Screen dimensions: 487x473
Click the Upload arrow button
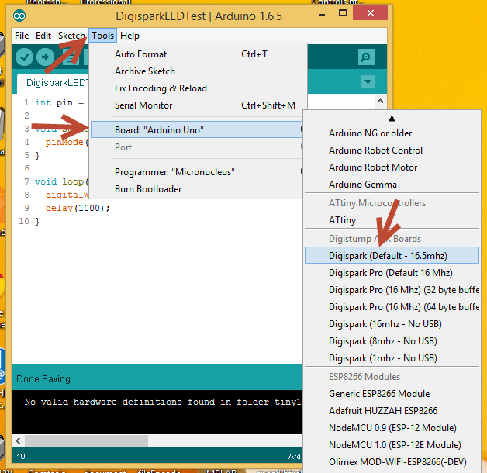click(45, 57)
